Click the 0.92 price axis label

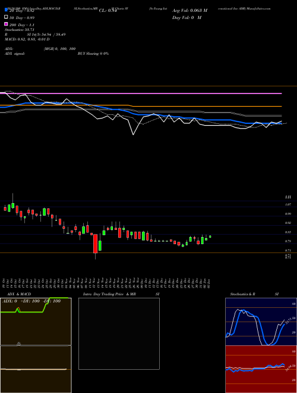[288, 223]
